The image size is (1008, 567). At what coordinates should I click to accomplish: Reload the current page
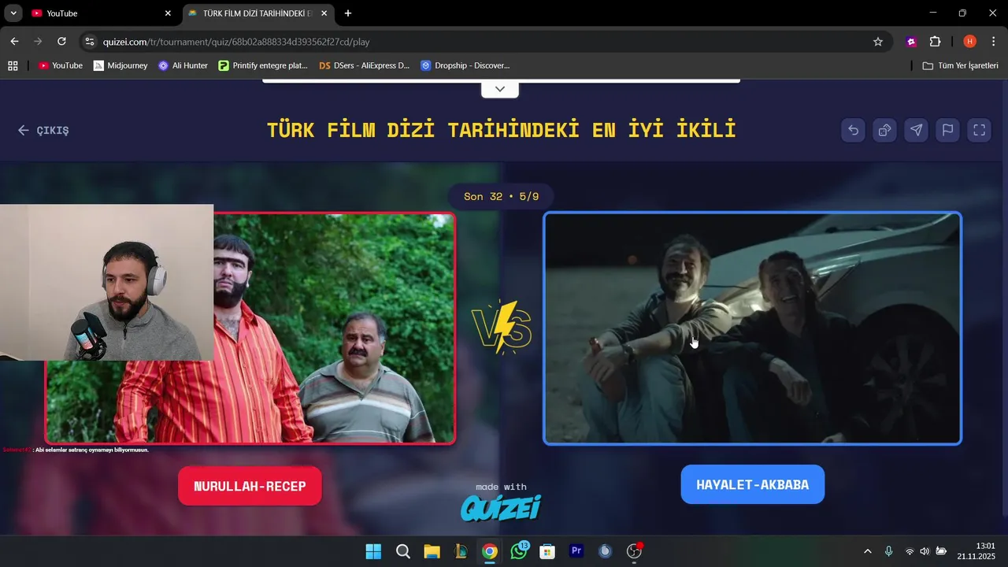pos(61,42)
